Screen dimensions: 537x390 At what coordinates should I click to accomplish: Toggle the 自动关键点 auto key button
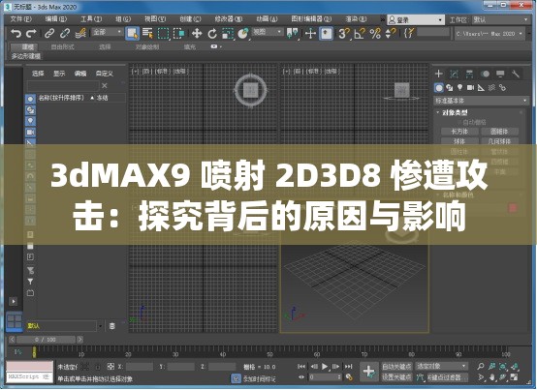(396, 367)
